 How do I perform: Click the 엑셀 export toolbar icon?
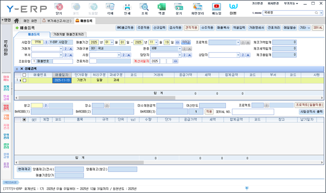tap(161, 8)
